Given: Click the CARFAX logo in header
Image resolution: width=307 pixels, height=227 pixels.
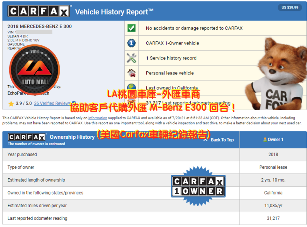Looking at the screenshot, I should pos(39,11).
